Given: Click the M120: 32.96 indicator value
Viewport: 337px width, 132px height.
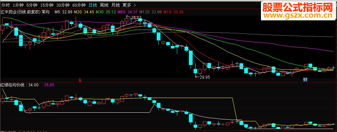Looking at the screenshot, I should coord(150,12).
